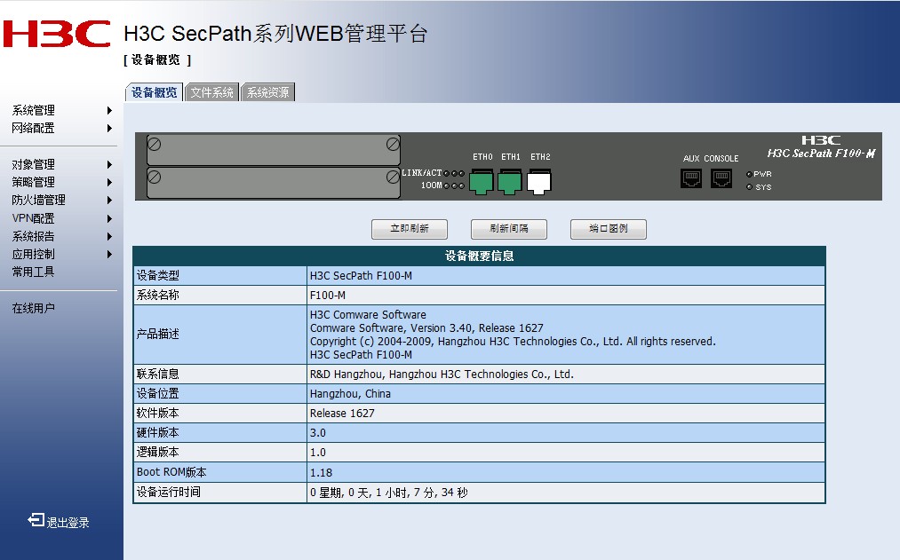This screenshot has width=900, height=560.
Task: Click the 设备位置 value Hangzhou, China
Action: pyautogui.click(x=350, y=394)
